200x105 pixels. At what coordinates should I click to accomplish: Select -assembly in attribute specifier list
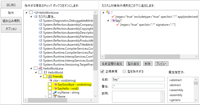pyautogui.click(x=176, y=95)
